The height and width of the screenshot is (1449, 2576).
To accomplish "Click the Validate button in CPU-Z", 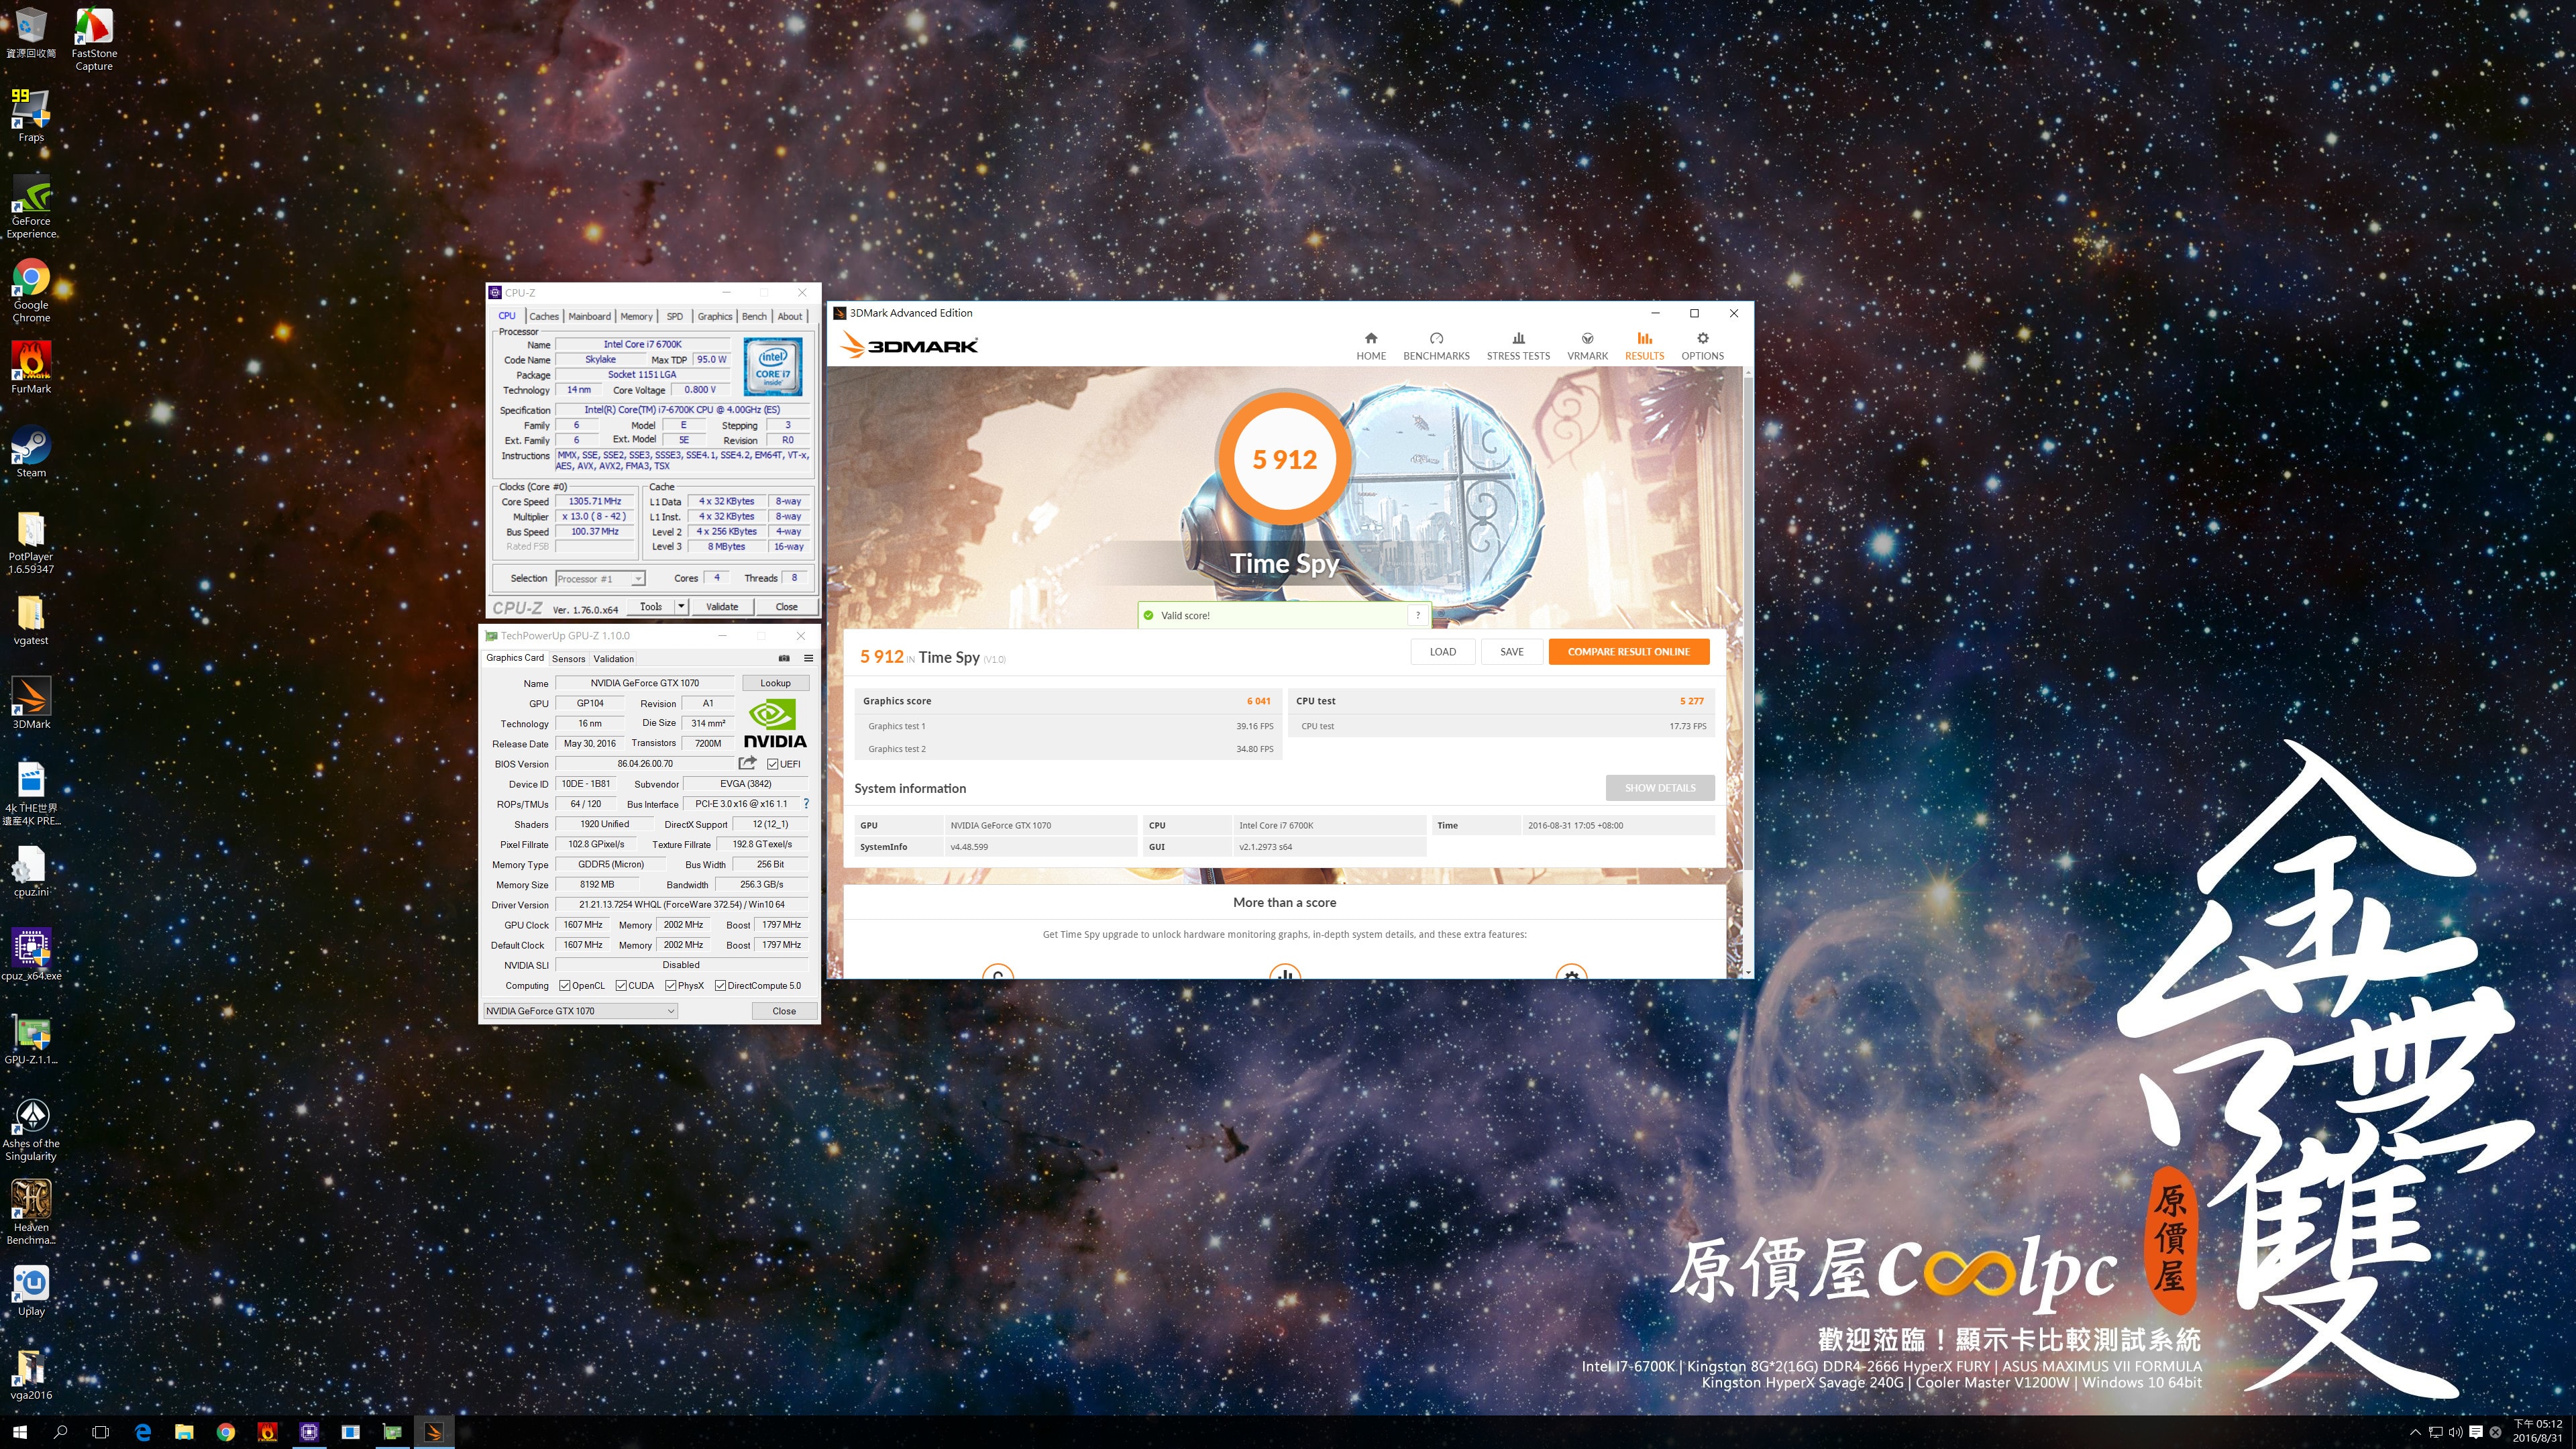I will 722,606.
